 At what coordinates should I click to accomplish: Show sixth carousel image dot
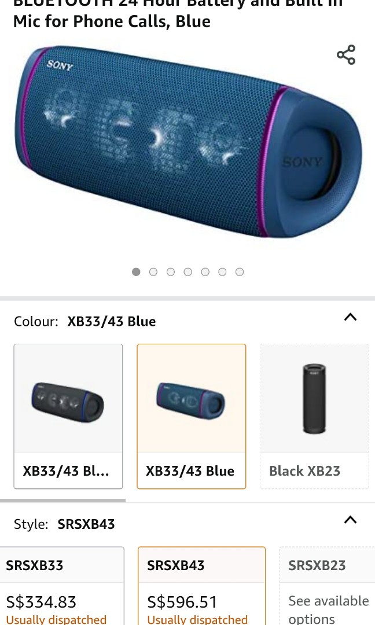pos(222,272)
